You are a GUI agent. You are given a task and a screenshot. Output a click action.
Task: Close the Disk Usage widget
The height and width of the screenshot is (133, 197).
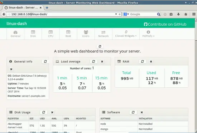coord(52,112)
